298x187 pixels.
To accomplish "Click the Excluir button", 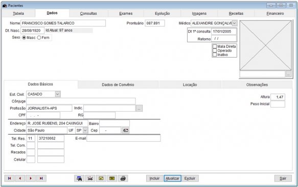I will (190, 178).
